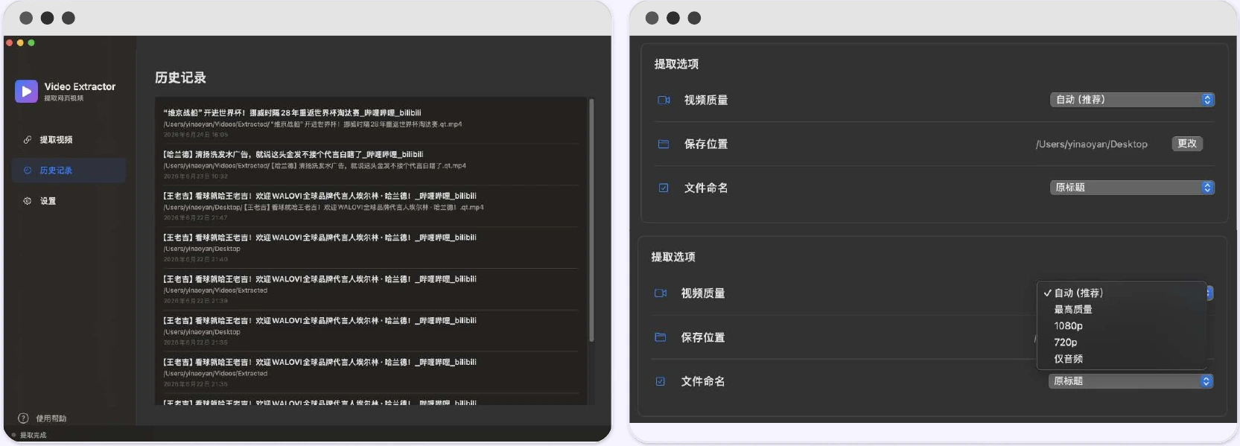Image resolution: width=1240 pixels, height=446 pixels.
Task: Open the upper 原标题 file naming dropdown
Action: tap(1132, 188)
